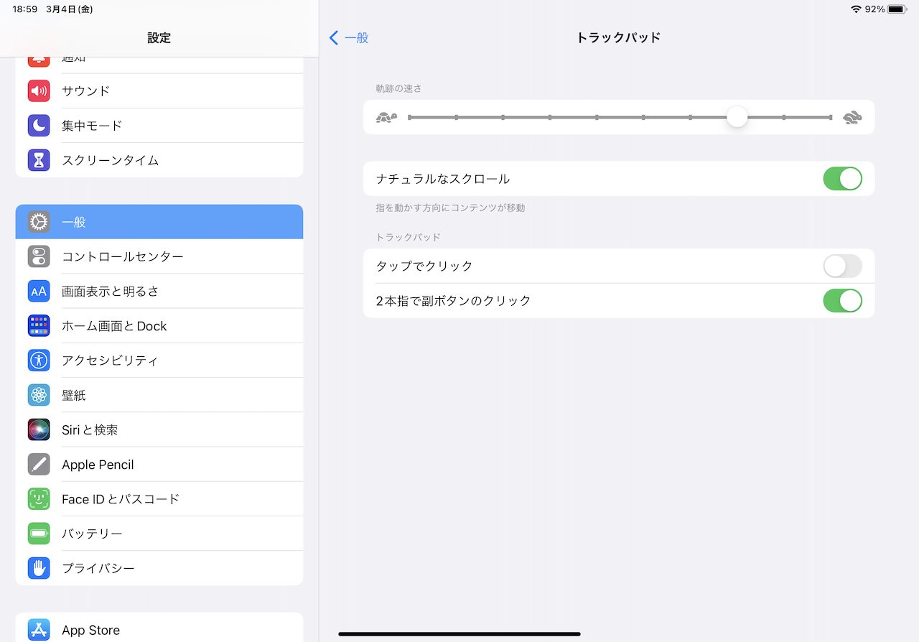
Task: Tap the battery indicator in status bar
Action: [x=897, y=9]
